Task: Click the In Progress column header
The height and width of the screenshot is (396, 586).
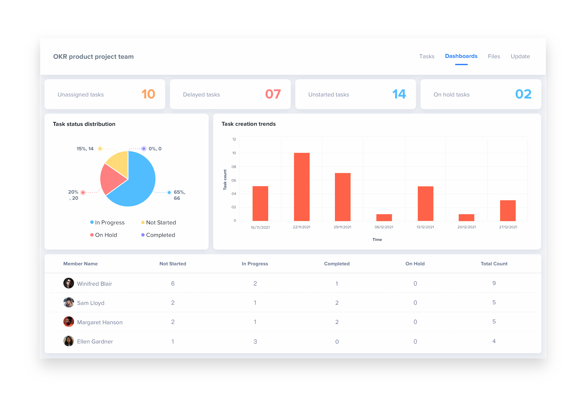Action: pos(255,264)
